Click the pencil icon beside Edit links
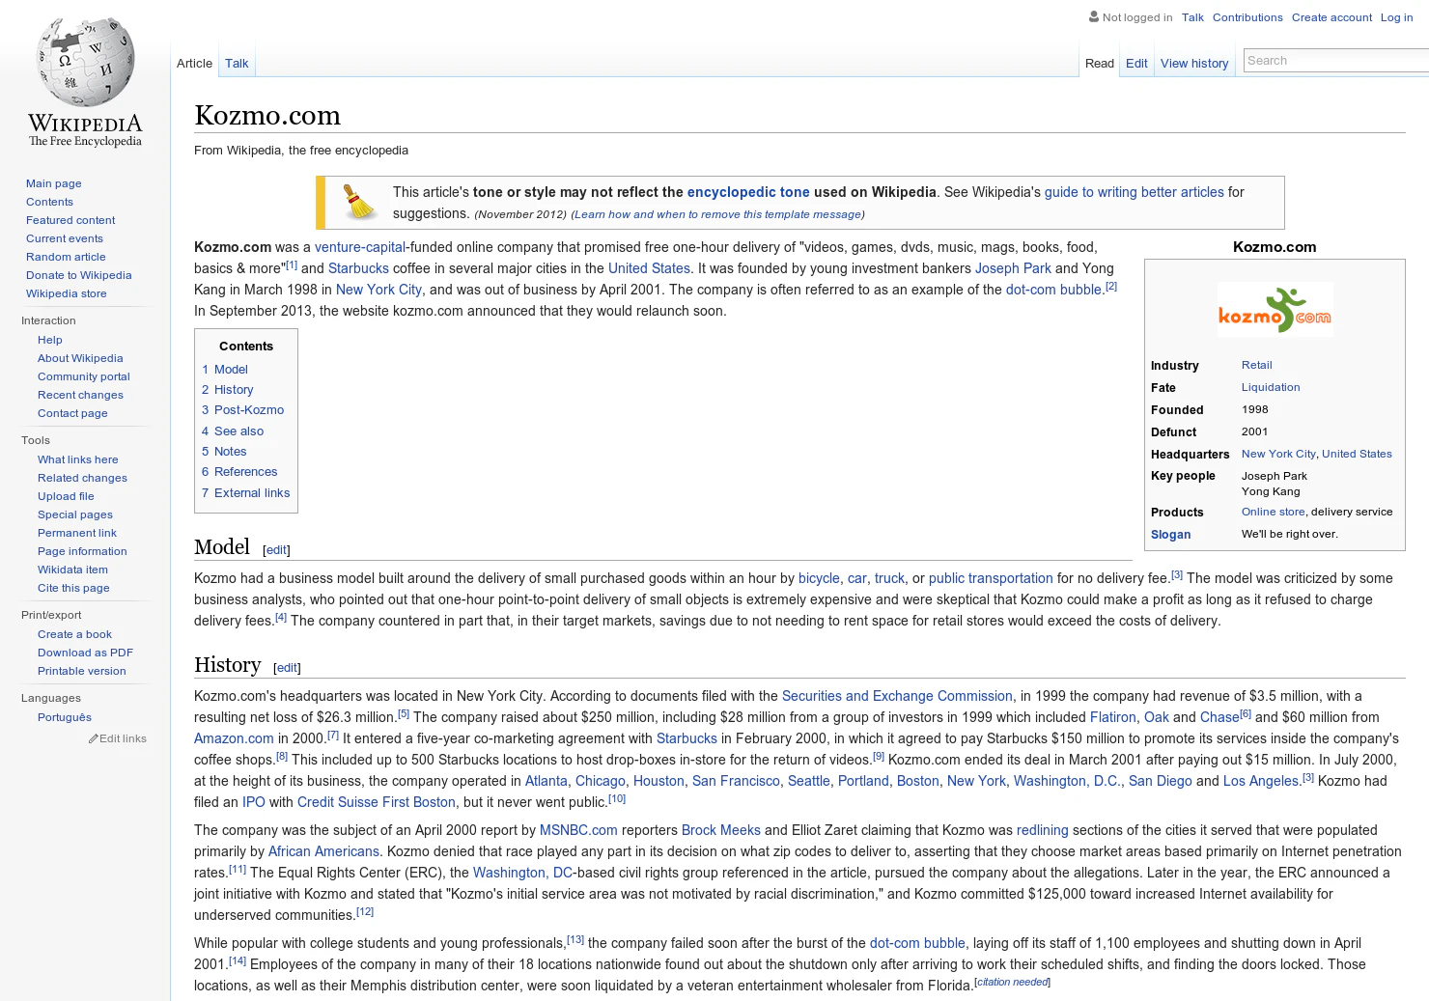1429x1001 pixels. pos(94,738)
